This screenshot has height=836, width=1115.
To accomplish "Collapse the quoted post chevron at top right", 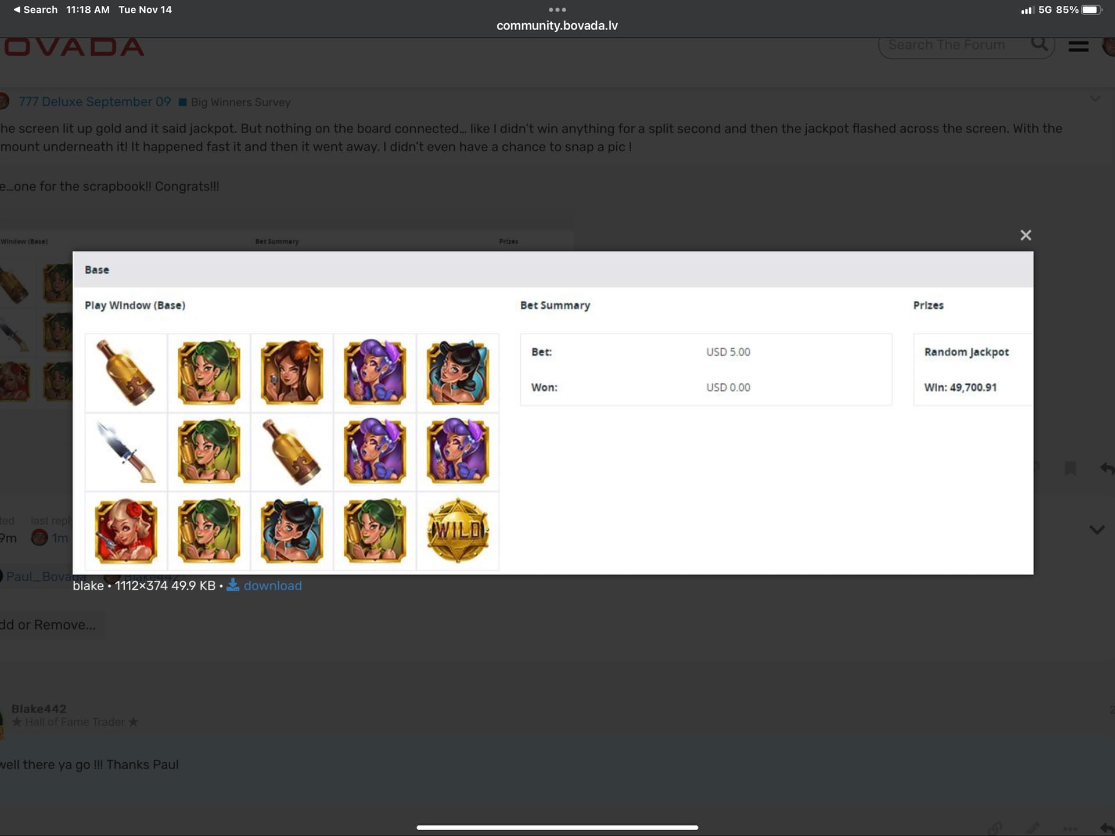I will tap(1095, 99).
